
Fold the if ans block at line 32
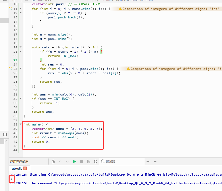pyautogui.click(x=20, y=99)
